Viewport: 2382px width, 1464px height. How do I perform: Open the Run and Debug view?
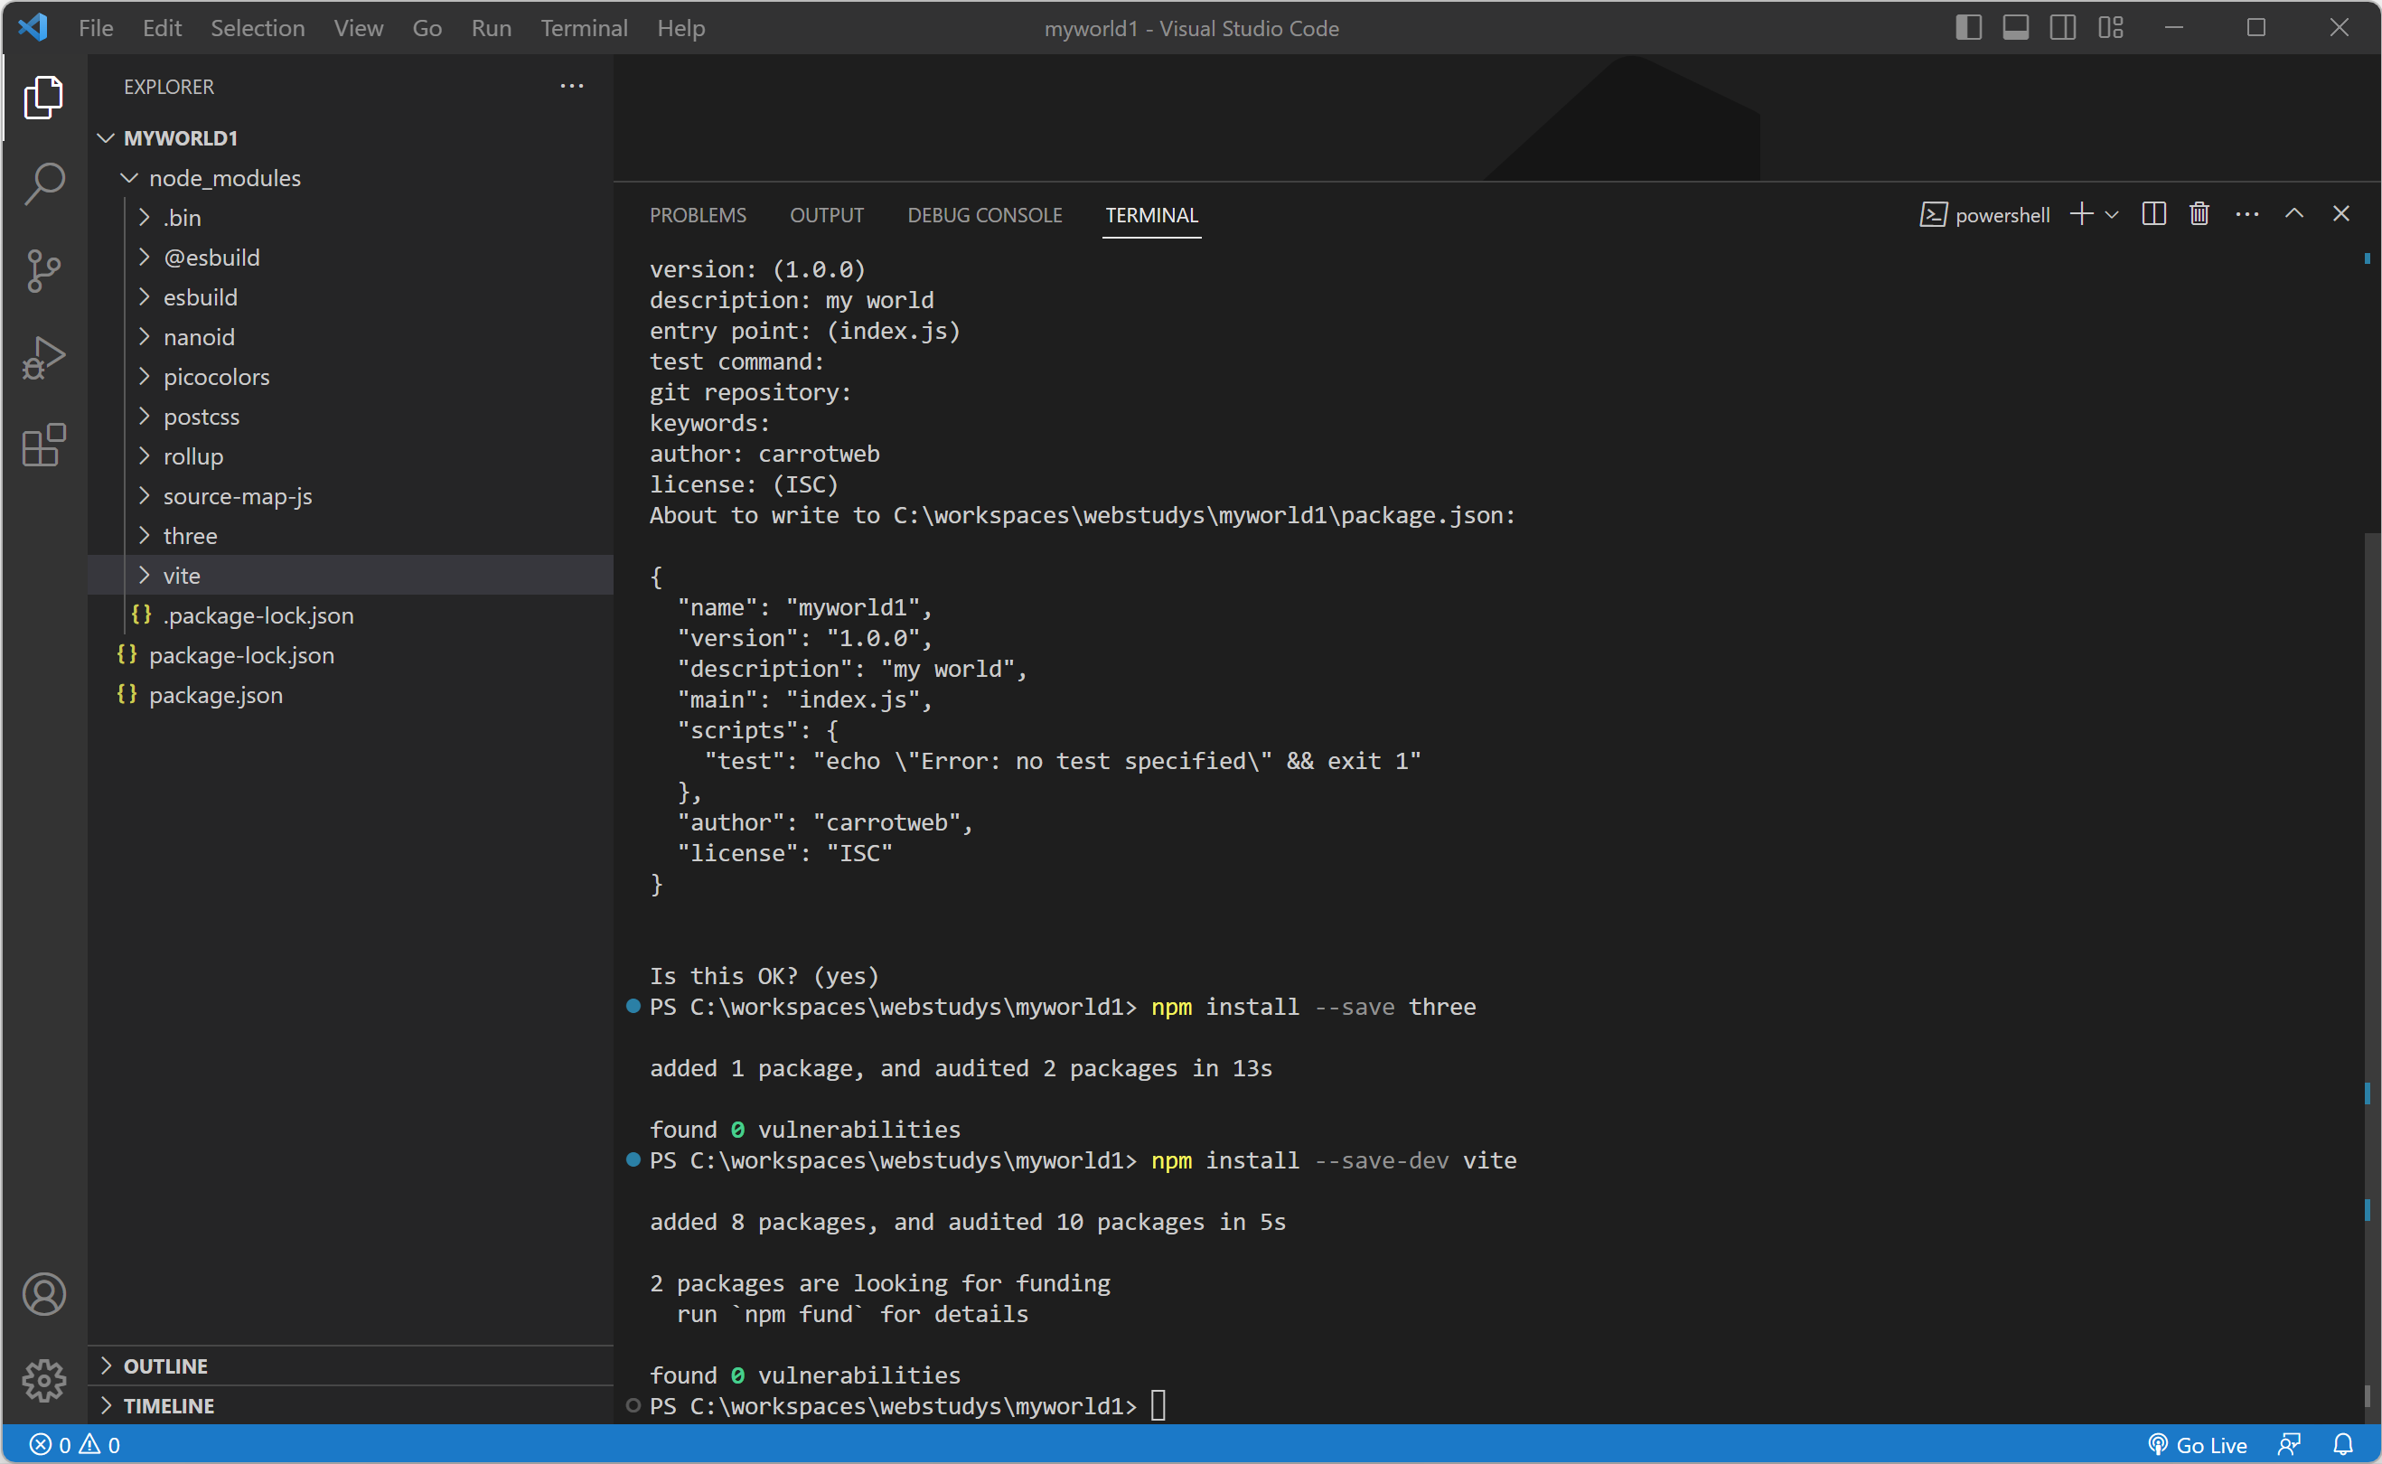43,357
